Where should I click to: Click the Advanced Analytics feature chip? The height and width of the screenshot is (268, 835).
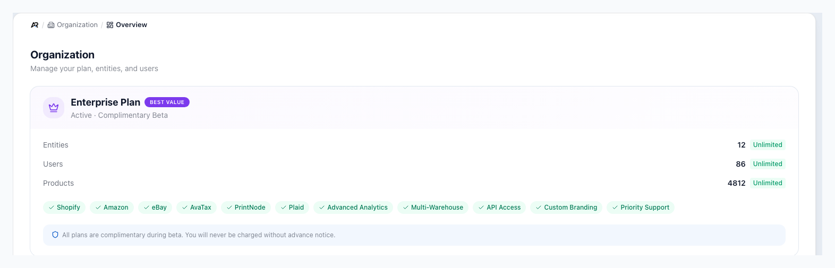(353, 208)
